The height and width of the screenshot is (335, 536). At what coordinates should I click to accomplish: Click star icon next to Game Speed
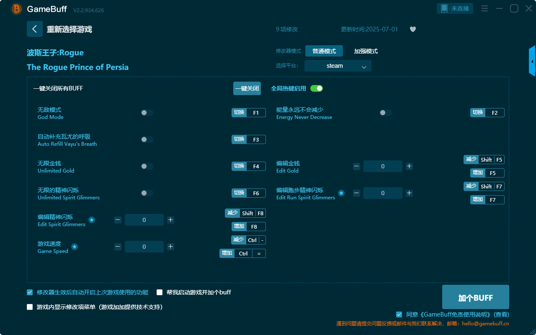point(75,247)
